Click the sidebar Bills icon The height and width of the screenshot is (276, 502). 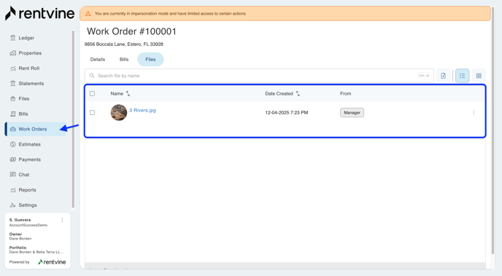coord(13,114)
